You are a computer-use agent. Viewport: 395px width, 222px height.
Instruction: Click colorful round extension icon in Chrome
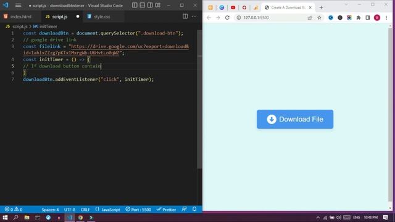coord(349,18)
